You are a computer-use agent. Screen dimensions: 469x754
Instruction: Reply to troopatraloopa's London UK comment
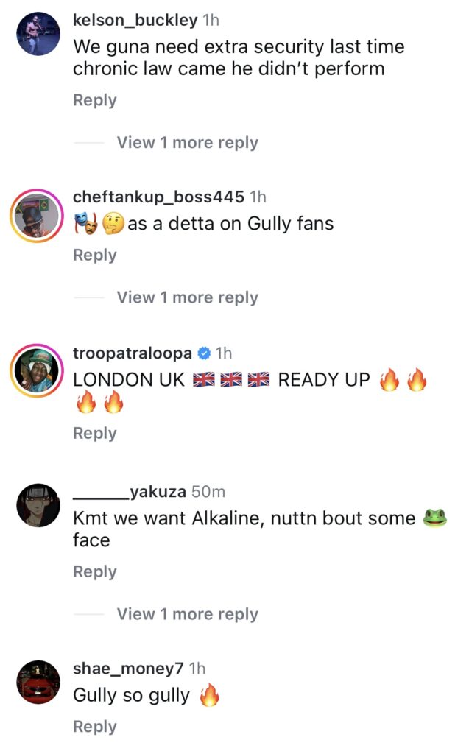(x=95, y=433)
